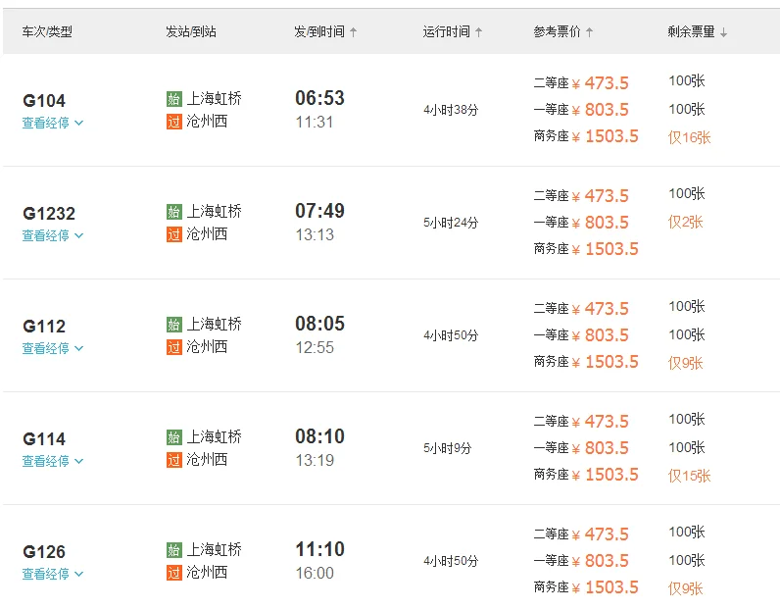This screenshot has width=780, height=610.
Task: Click the 车次/类型 column header
Action: click(47, 32)
